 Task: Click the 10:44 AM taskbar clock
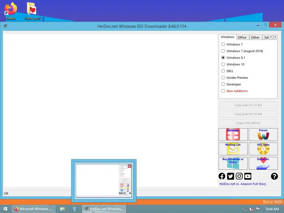coord(272,209)
